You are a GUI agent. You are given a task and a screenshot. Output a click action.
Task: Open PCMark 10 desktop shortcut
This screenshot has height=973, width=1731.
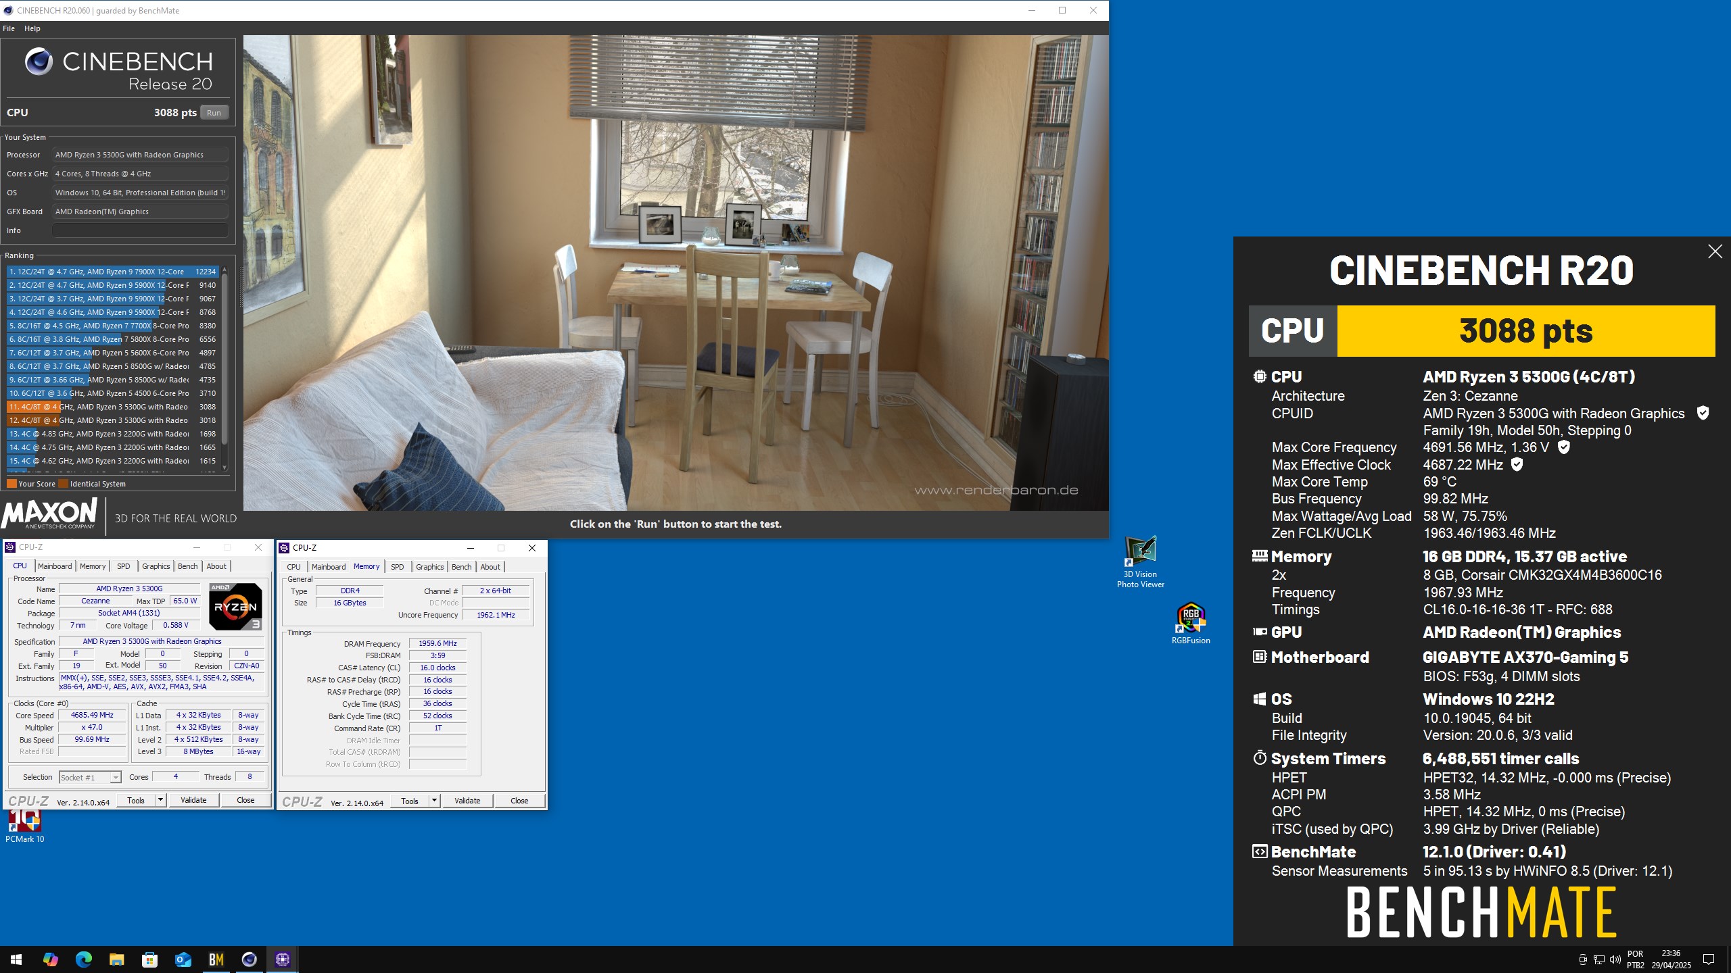(25, 826)
